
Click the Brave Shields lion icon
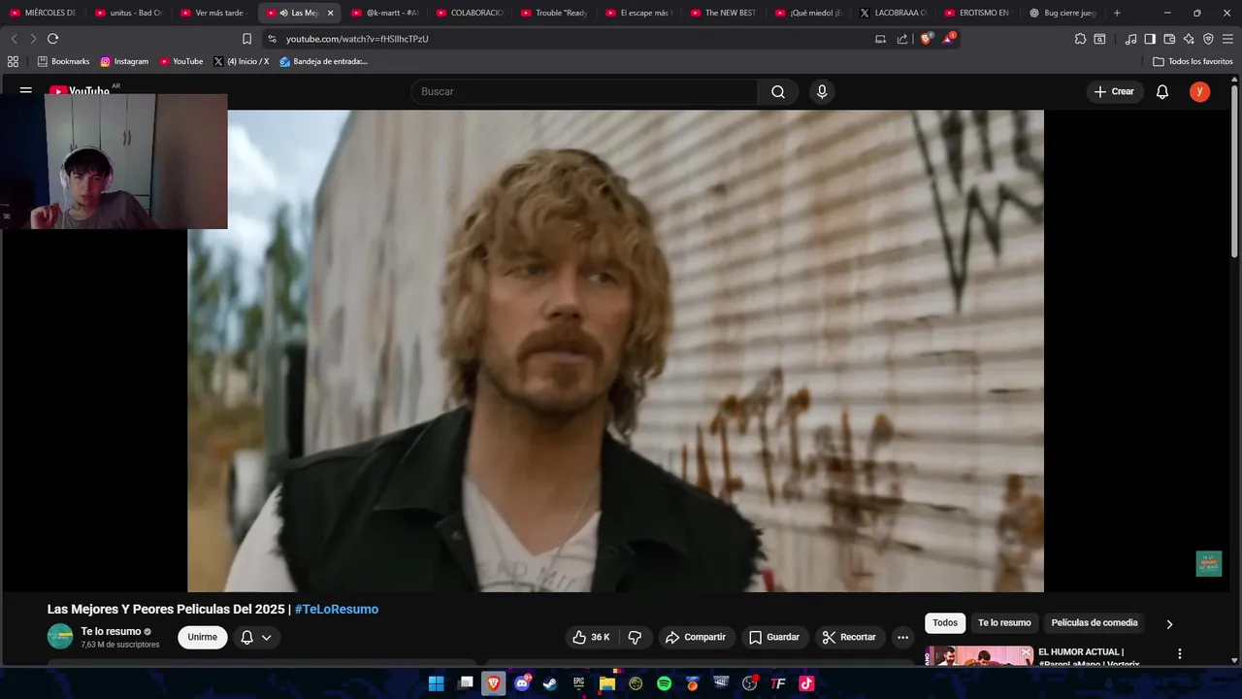click(x=926, y=39)
